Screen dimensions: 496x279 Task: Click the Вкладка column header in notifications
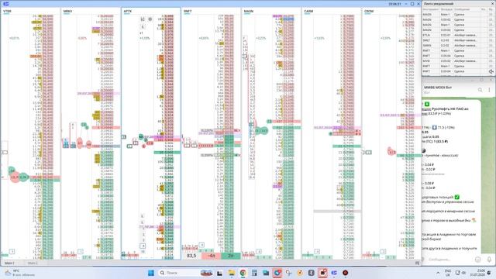coord(446,9)
